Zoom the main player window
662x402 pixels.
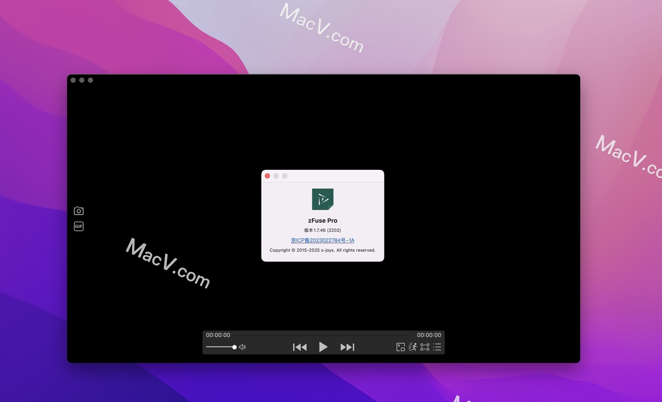pos(90,80)
